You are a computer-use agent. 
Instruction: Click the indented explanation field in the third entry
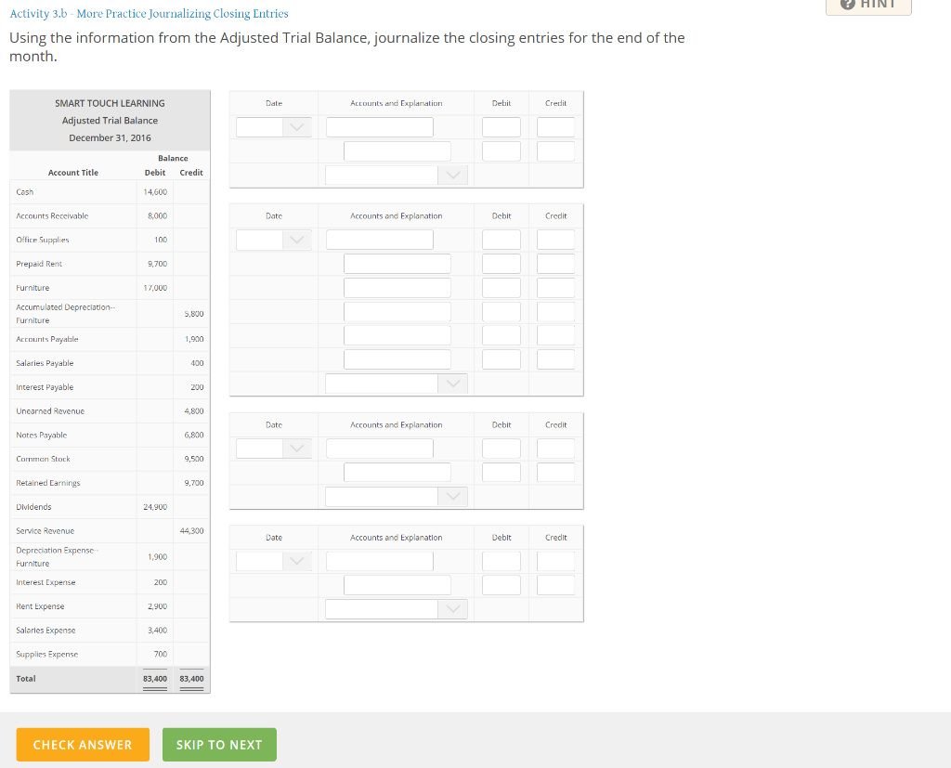pyautogui.click(x=397, y=472)
